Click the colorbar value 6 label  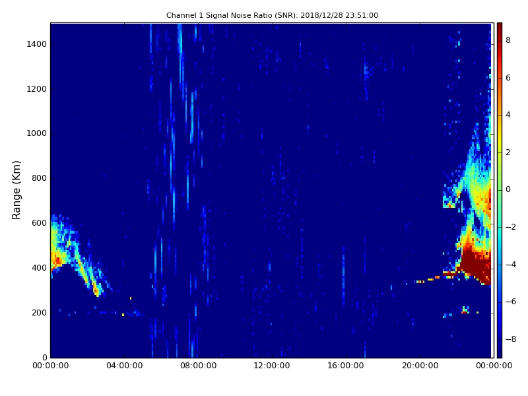508,78
